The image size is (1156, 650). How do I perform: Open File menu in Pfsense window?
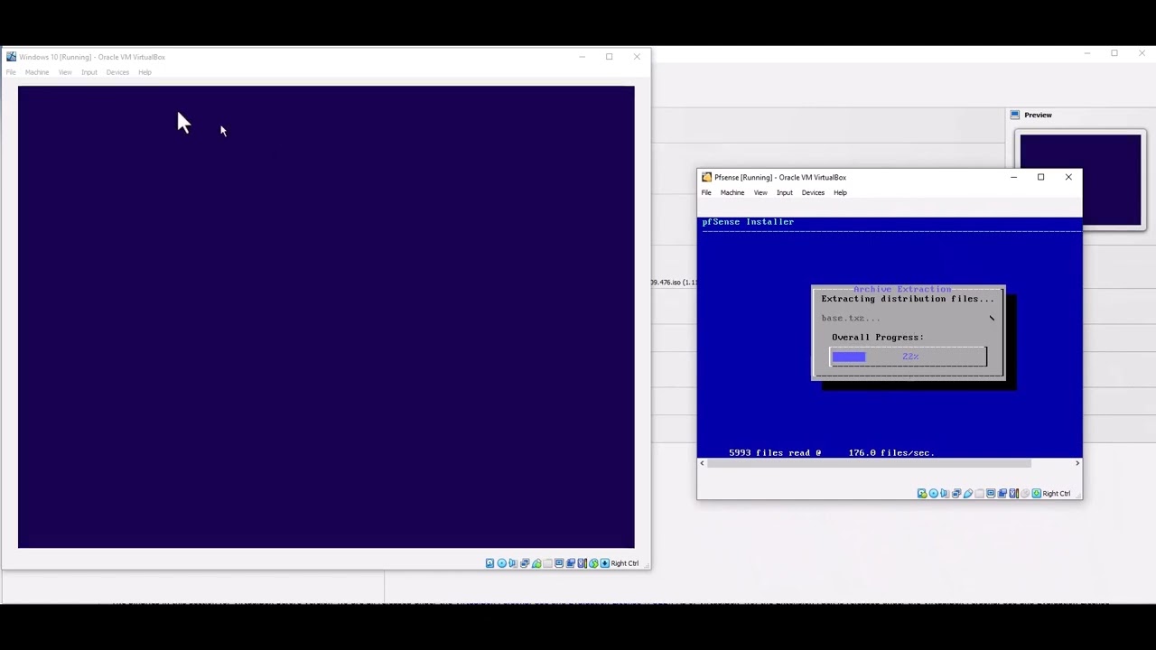pos(706,192)
